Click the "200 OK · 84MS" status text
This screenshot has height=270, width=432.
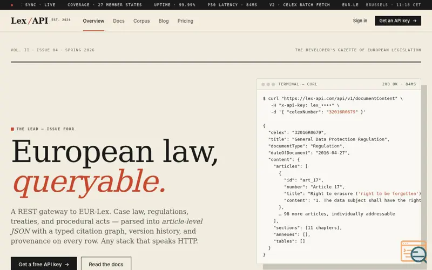pos(399,84)
